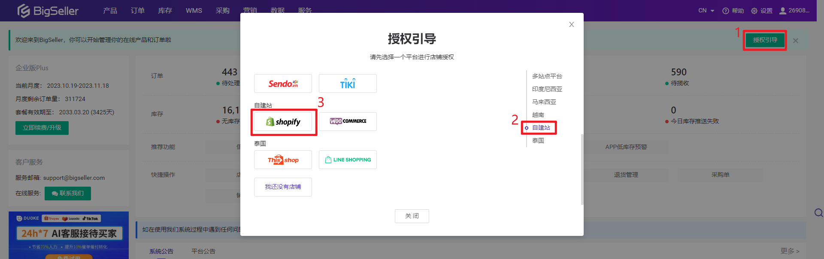Click the 联系我们 chat button

(68, 194)
